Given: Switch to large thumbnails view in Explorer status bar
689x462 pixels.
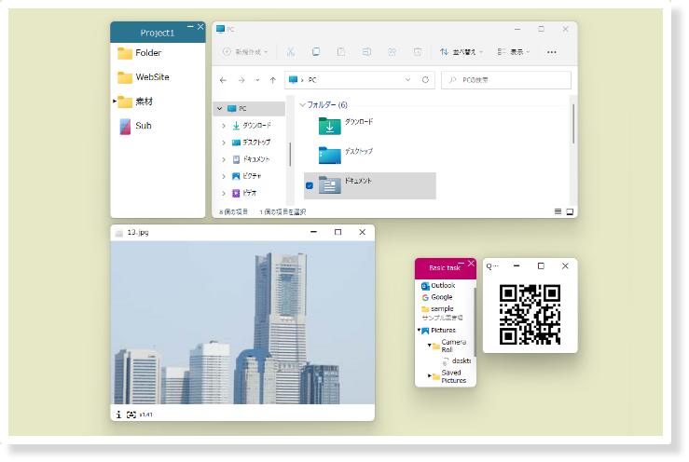Looking at the screenshot, I should [570, 212].
